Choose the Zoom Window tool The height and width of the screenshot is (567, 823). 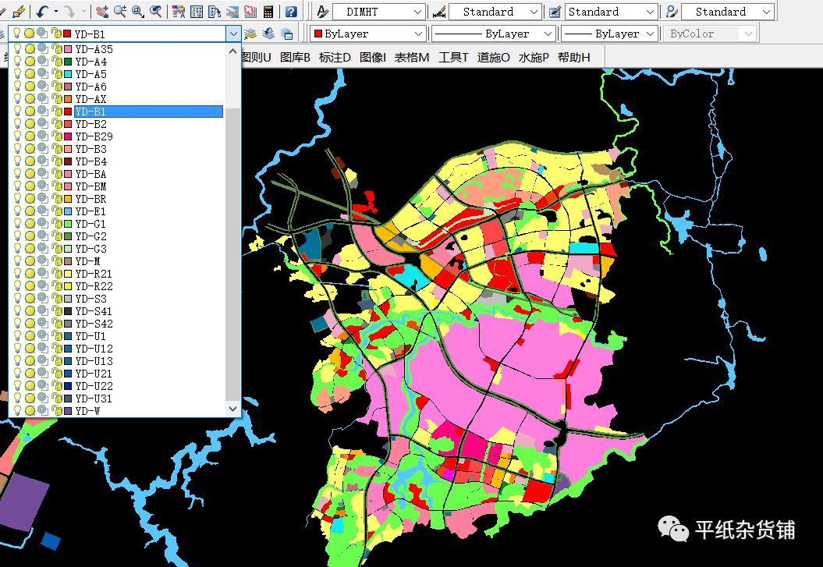(x=138, y=12)
